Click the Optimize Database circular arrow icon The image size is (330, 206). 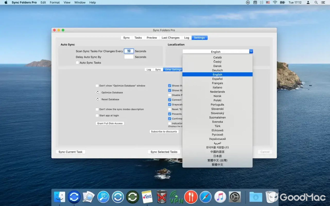pyautogui.click(x=98, y=92)
